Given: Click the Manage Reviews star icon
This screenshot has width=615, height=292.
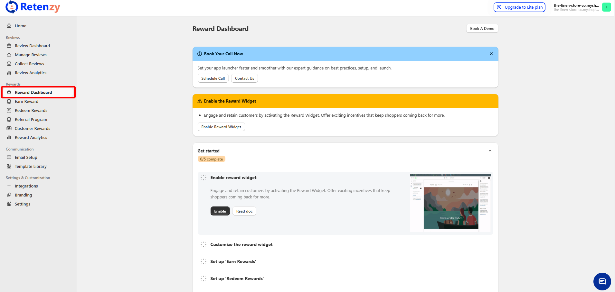Looking at the screenshot, I should [x=9, y=55].
